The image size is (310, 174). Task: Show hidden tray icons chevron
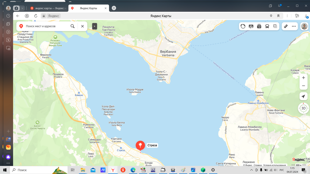point(251,170)
